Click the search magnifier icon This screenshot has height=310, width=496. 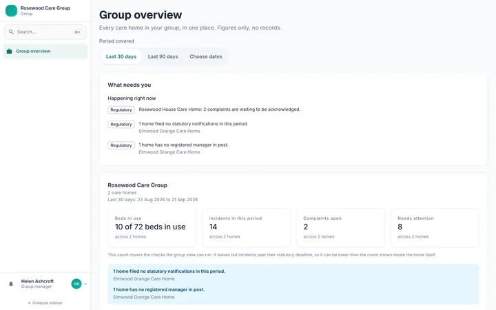tap(11, 32)
